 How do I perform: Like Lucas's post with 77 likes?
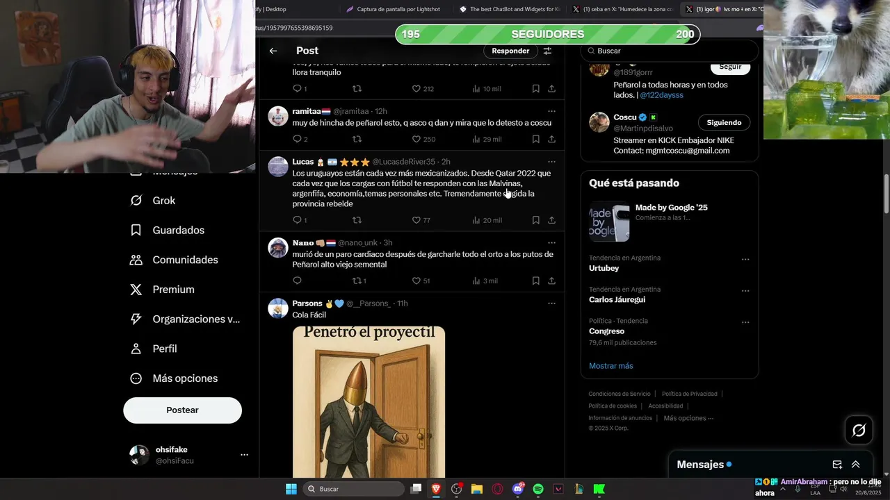pos(421,220)
